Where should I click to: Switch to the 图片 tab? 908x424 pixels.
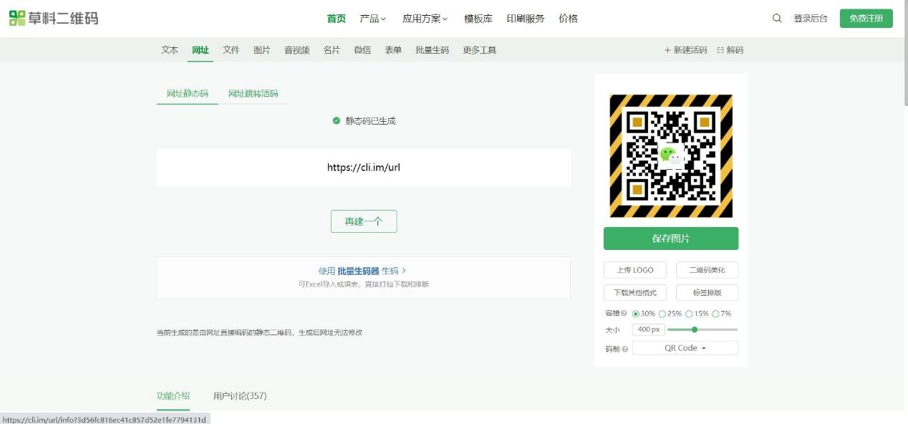pyautogui.click(x=262, y=50)
